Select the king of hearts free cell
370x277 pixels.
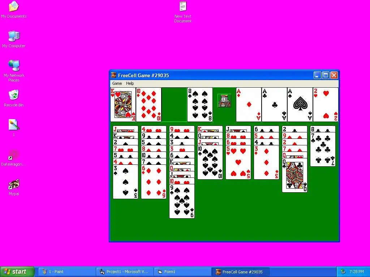(123, 105)
